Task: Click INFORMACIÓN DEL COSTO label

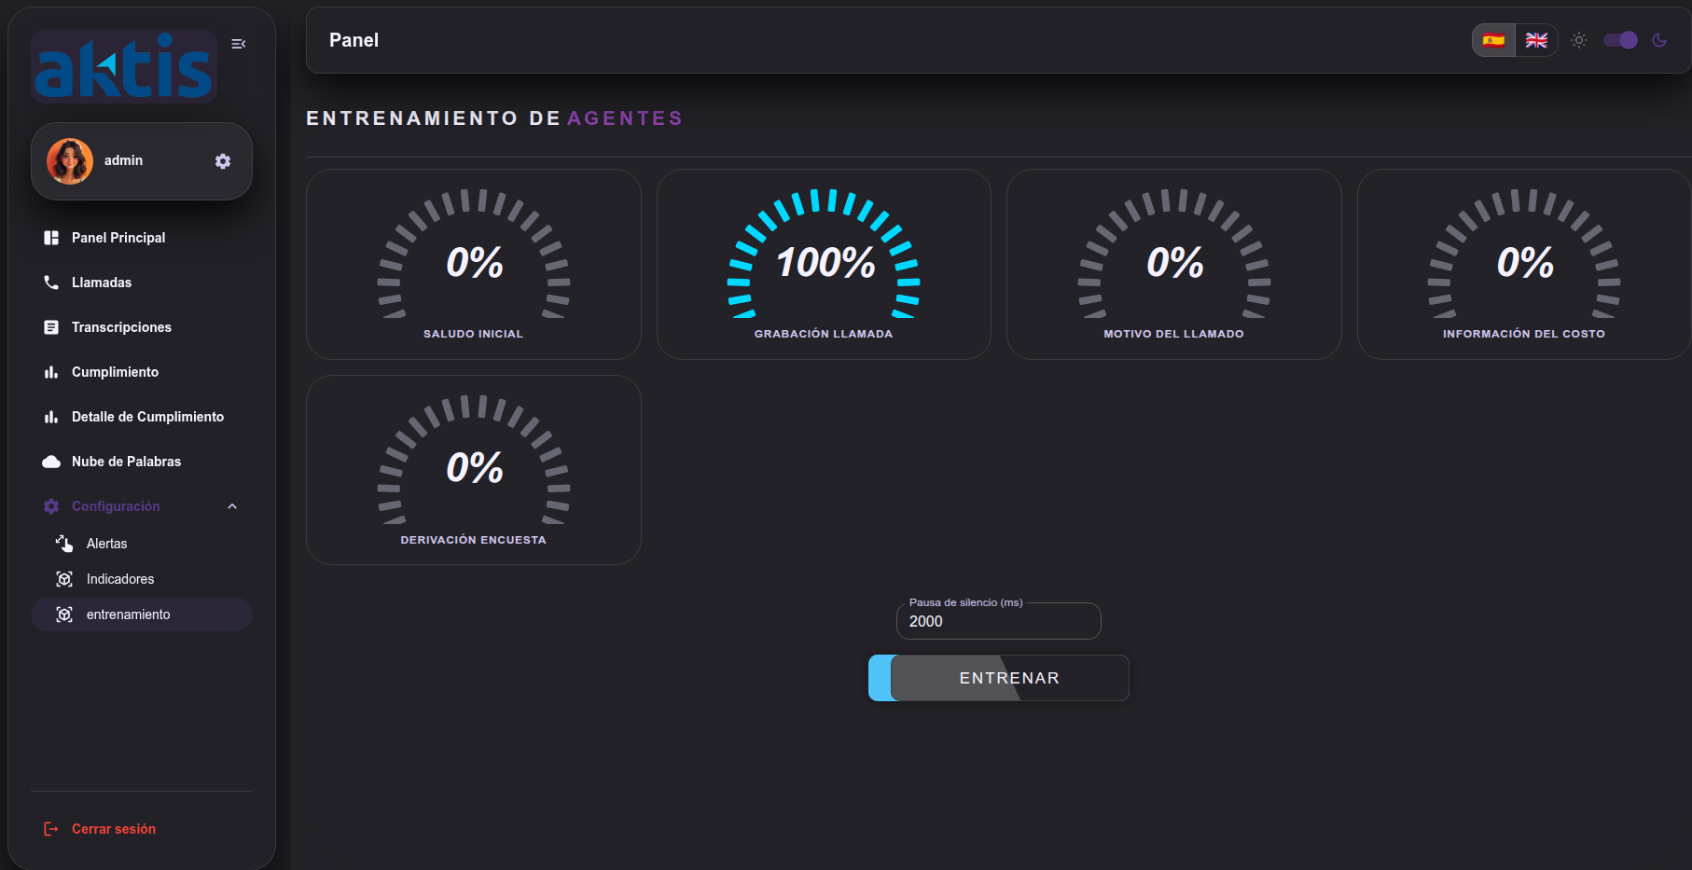Action: 1524,334
